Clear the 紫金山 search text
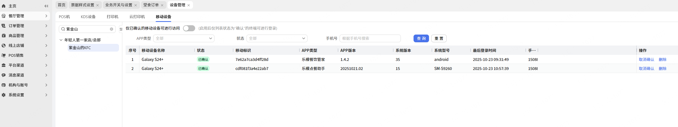 (x=112, y=29)
